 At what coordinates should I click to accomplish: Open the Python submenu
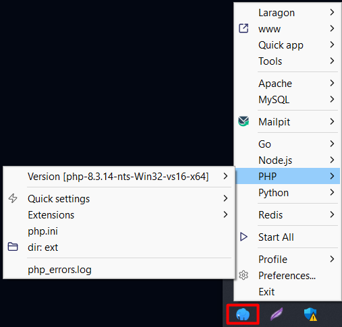(x=287, y=193)
